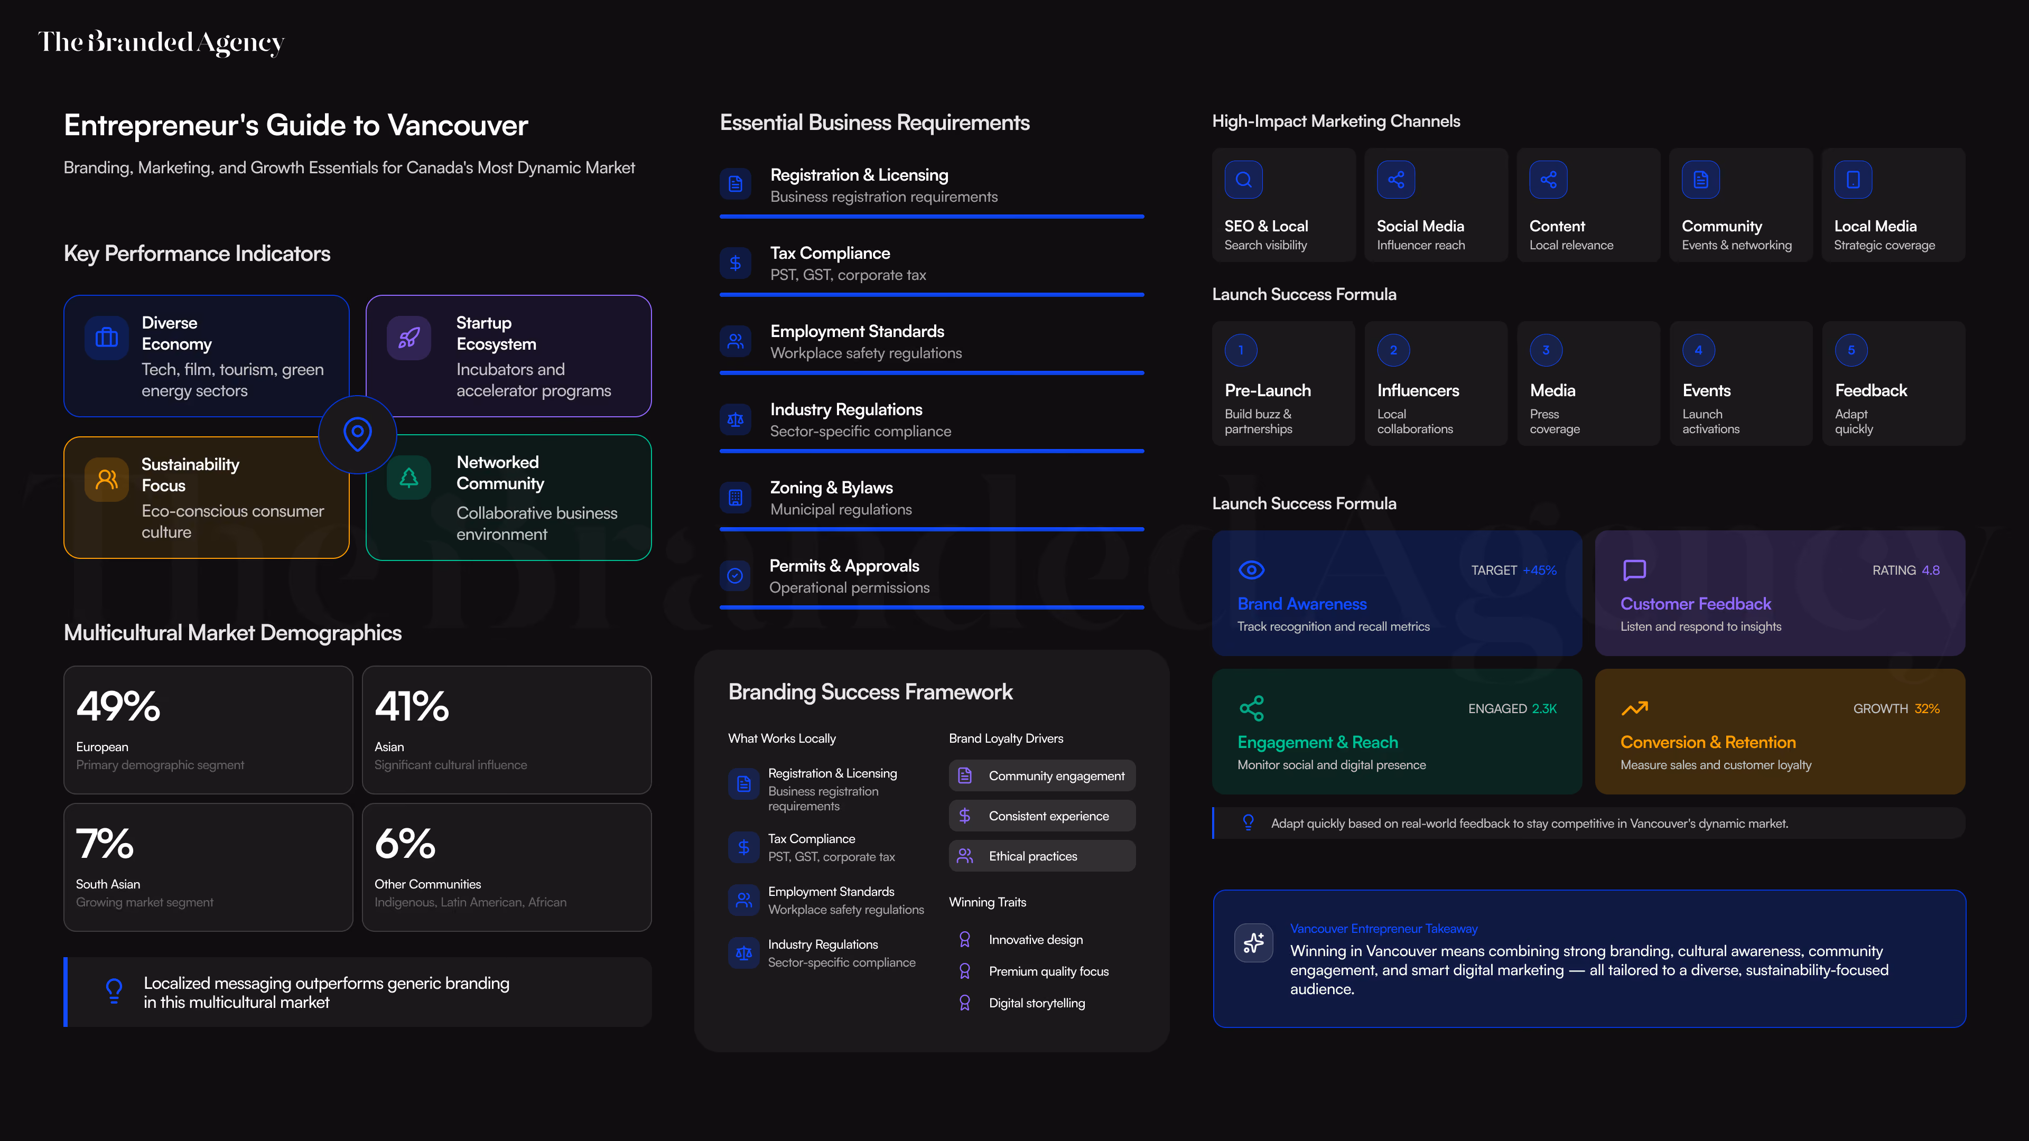2029x1141 pixels.
Task: Click the Brand Loyalty Drivers subheading
Action: pyautogui.click(x=1006, y=738)
